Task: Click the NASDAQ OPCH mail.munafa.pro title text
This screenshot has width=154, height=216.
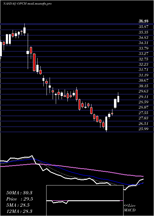Action: [27, 4]
